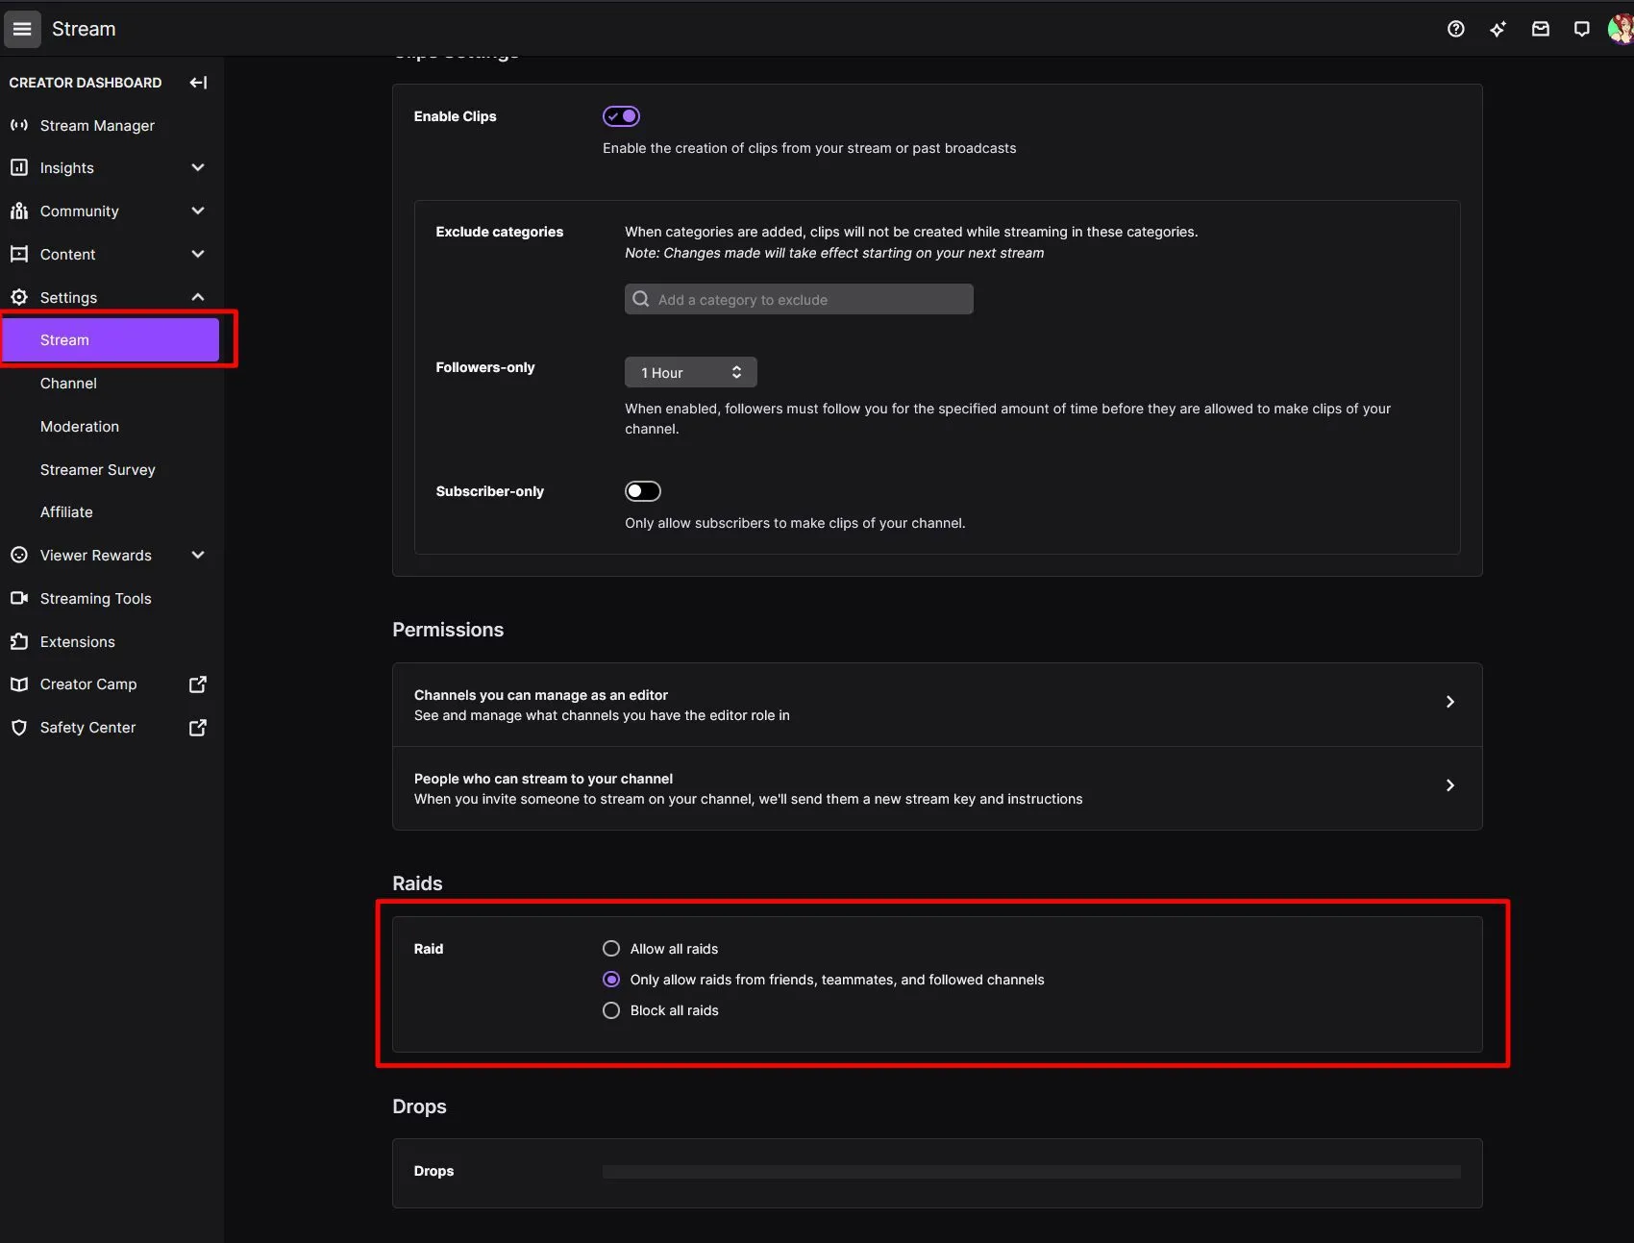1634x1243 pixels.
Task: Open Safety Center link
Action: pos(87,728)
